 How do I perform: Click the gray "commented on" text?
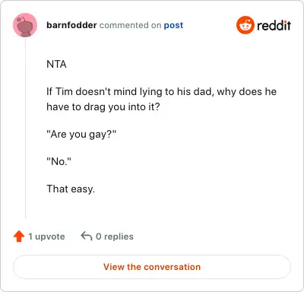tap(130, 25)
